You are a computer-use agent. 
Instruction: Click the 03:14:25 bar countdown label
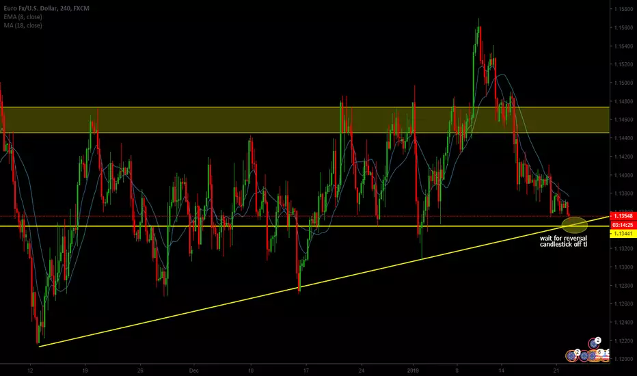(623, 225)
